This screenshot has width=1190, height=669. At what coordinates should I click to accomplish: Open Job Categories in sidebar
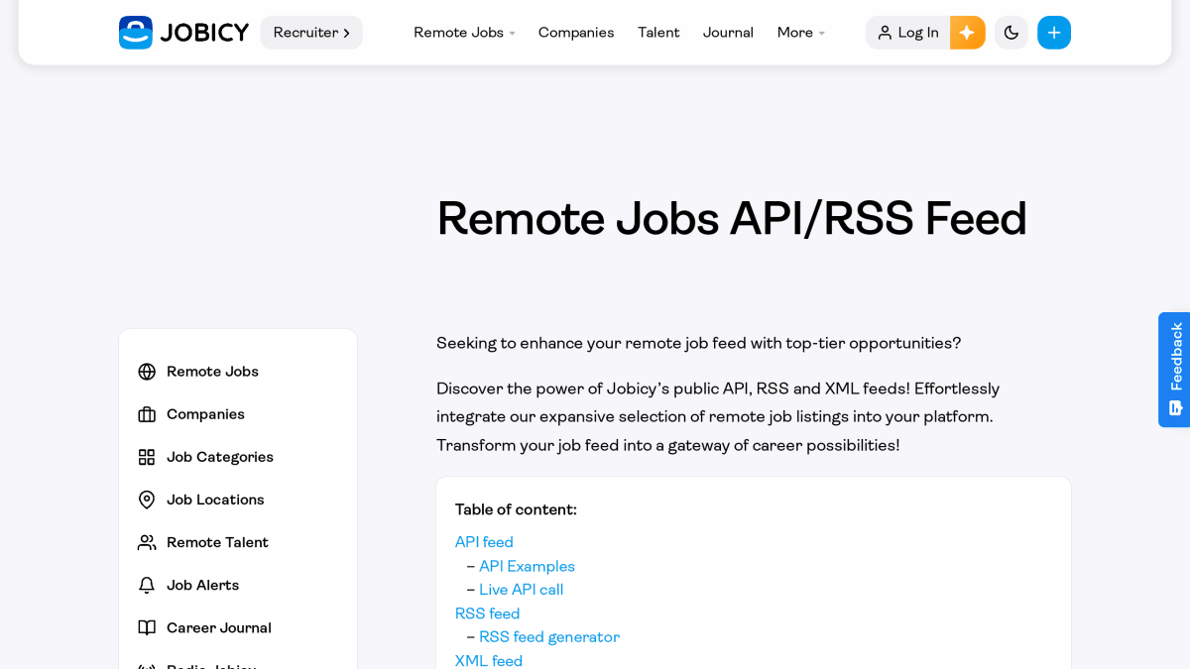[220, 457]
